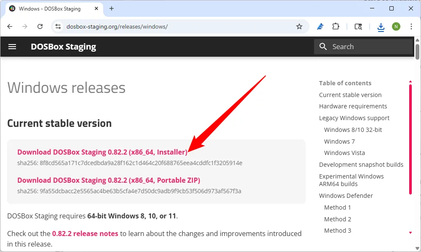Open the Extensions puzzle icon

(x=336, y=26)
